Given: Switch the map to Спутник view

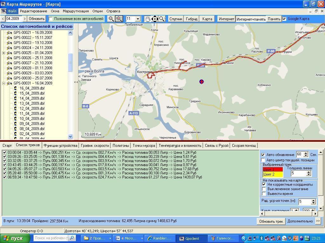Looking at the screenshot, I should click(x=176, y=19).
